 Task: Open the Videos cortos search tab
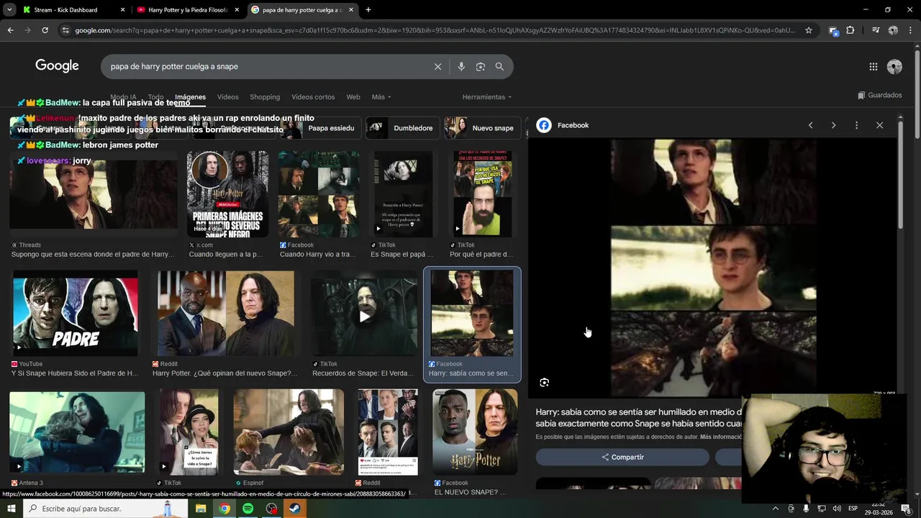[x=313, y=97]
